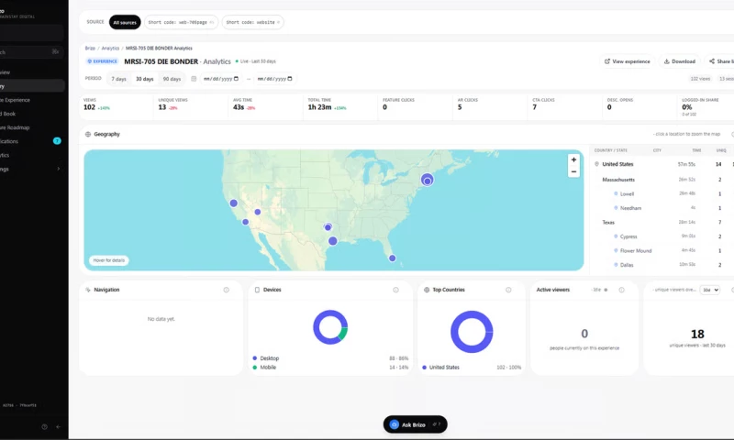Collapse the sidebar with the arrow icon

tap(58, 426)
